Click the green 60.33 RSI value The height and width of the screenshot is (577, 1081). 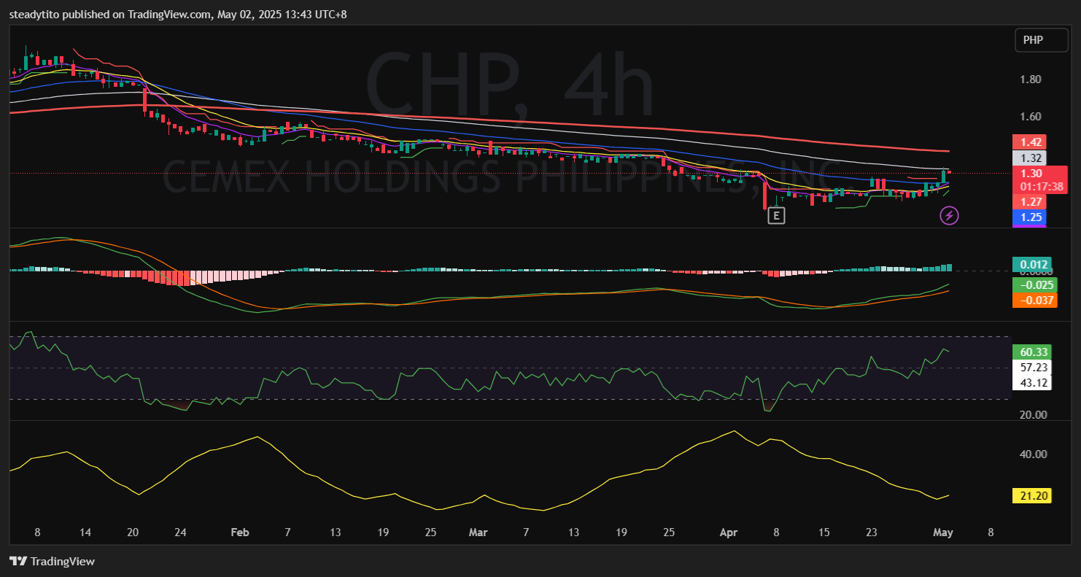(1031, 352)
